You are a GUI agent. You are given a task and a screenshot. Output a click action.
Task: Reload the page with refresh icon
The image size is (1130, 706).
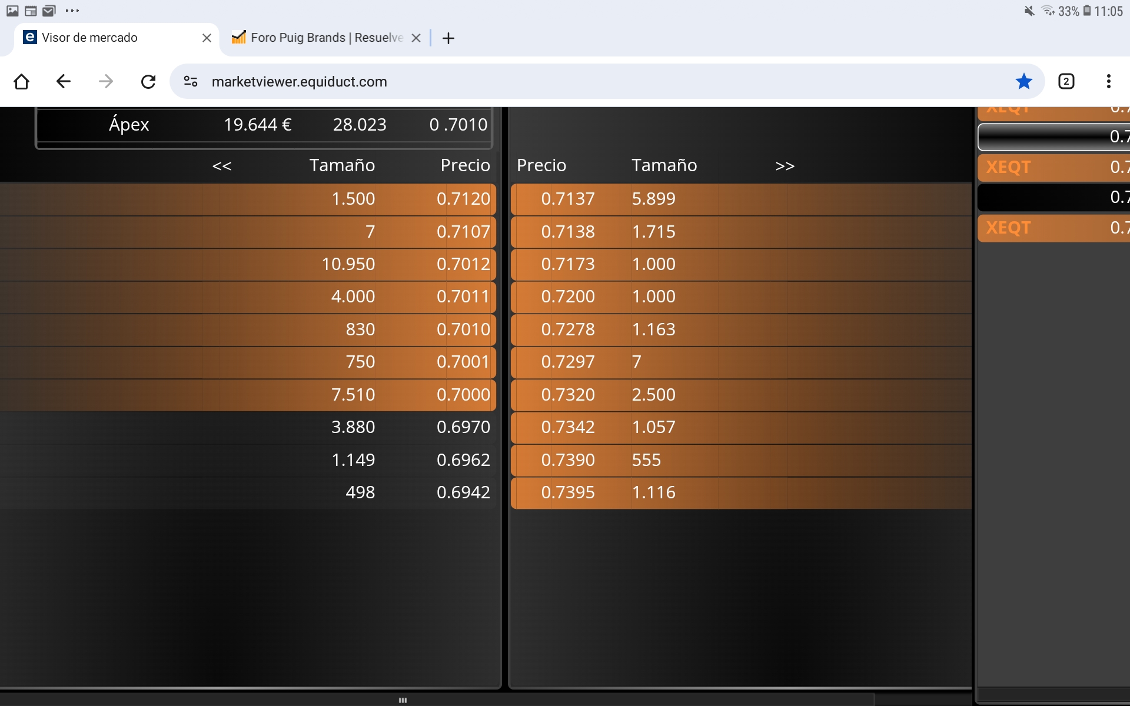click(x=148, y=81)
